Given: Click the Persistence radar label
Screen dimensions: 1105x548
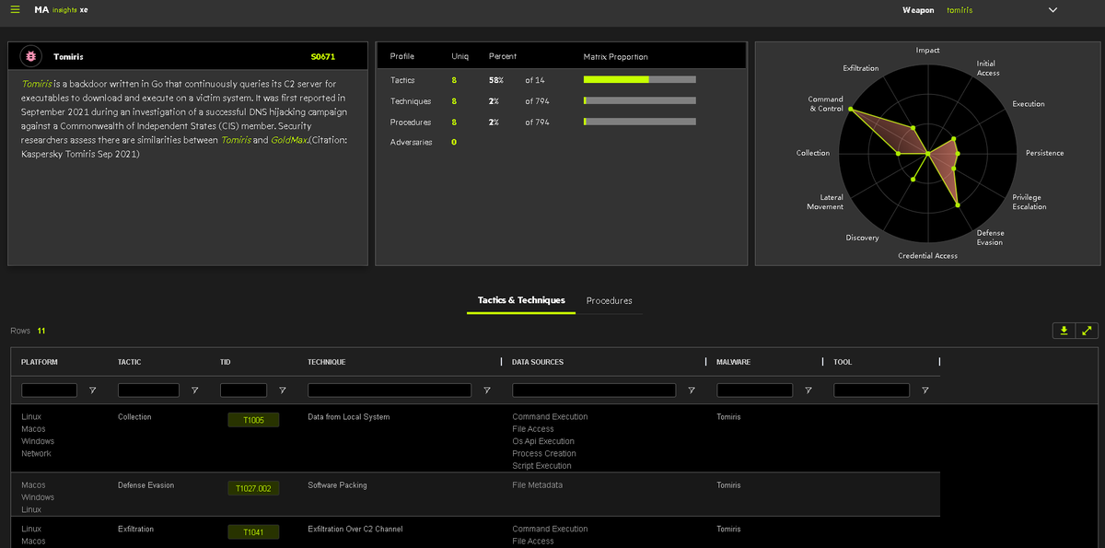Looking at the screenshot, I should tap(1045, 153).
